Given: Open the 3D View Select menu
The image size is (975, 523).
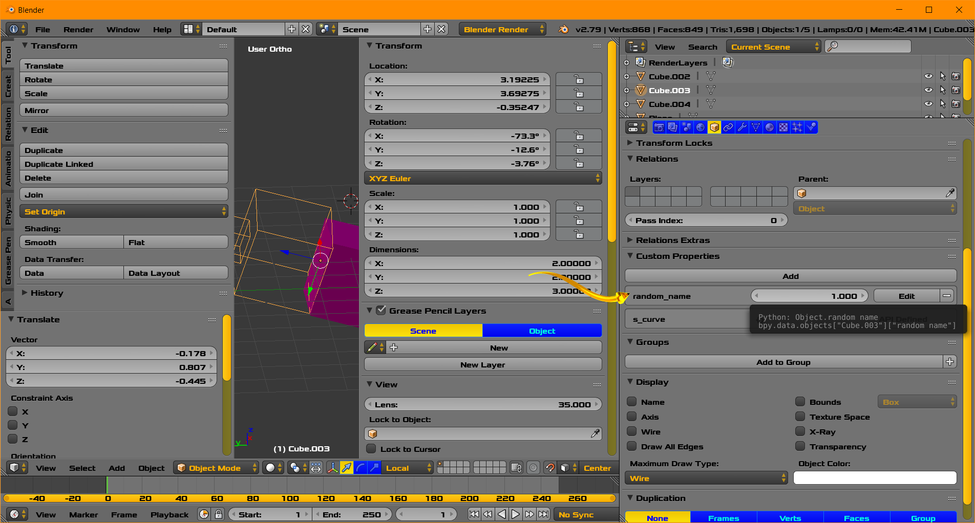Looking at the screenshot, I should [x=82, y=468].
